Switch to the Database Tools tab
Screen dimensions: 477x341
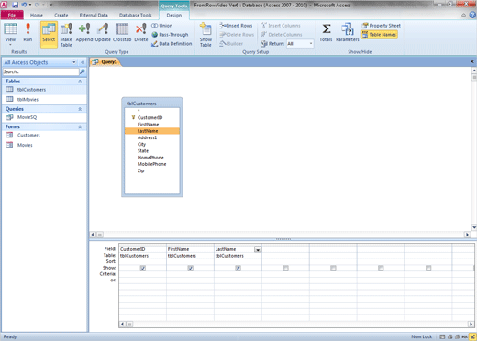point(135,15)
